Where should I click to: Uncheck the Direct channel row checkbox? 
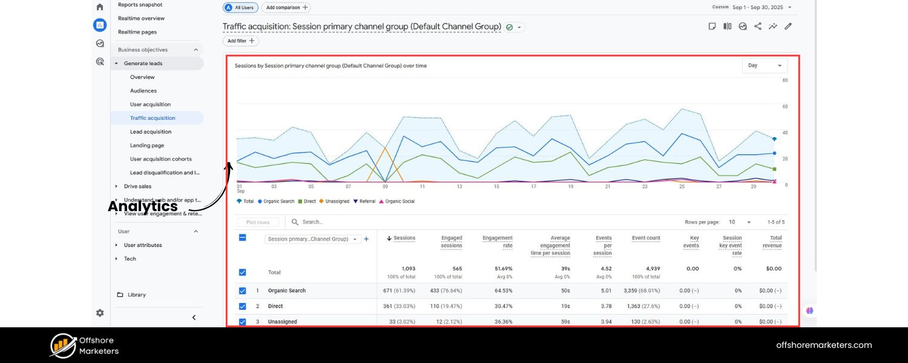tap(242, 306)
